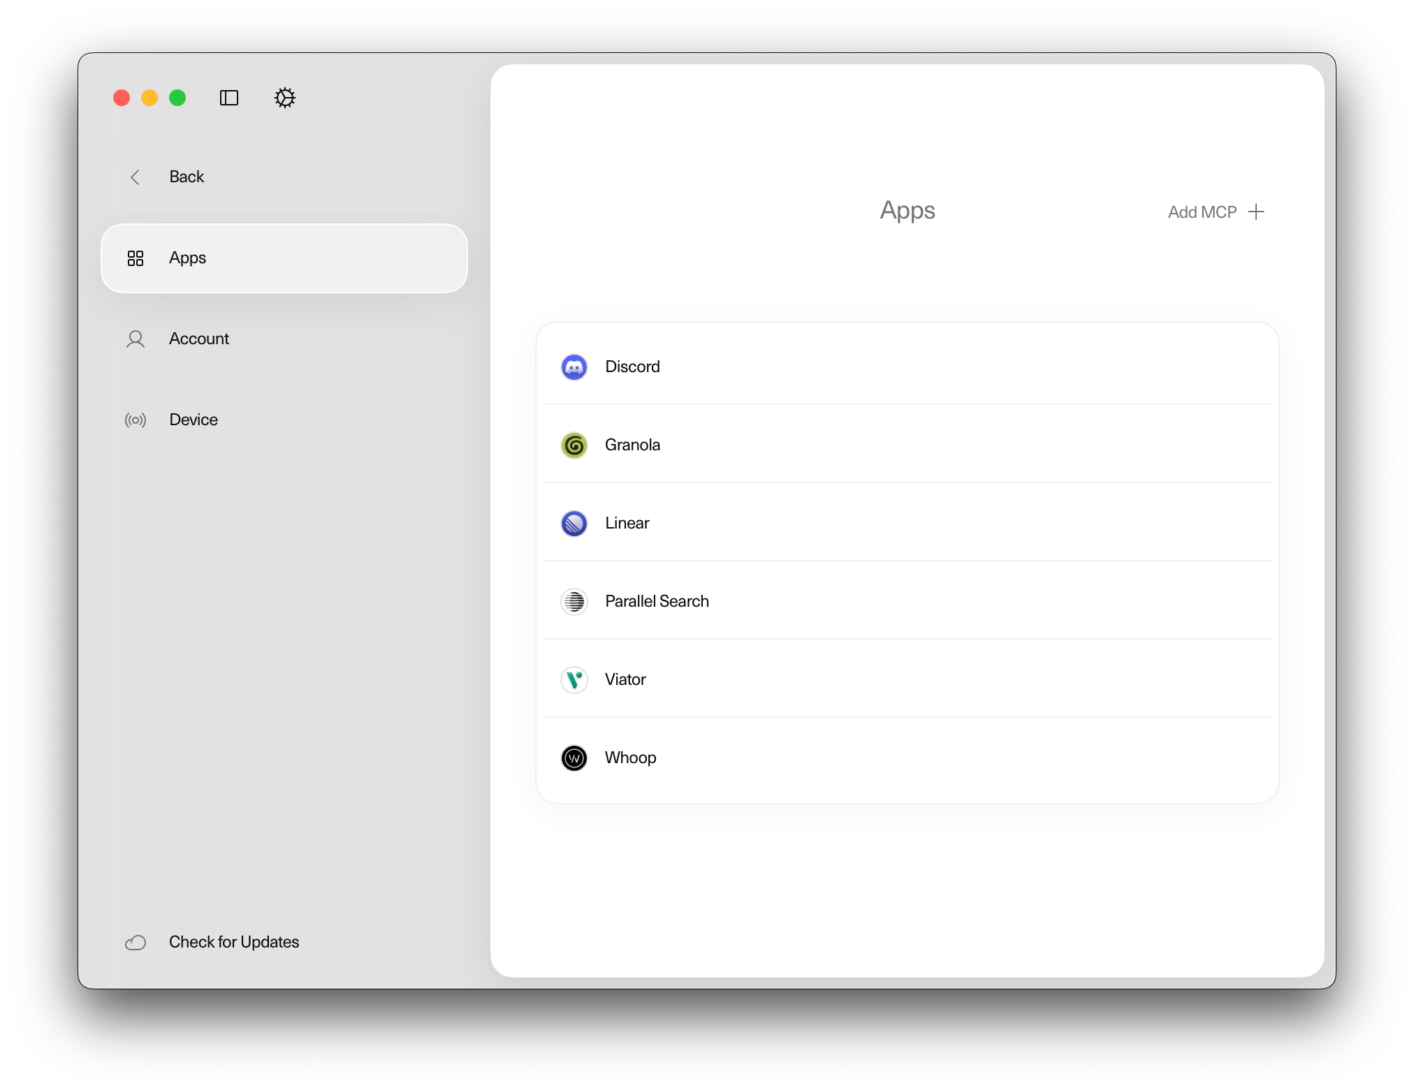Go back using the Back label
The width and height of the screenshot is (1414, 1092).
[187, 177]
